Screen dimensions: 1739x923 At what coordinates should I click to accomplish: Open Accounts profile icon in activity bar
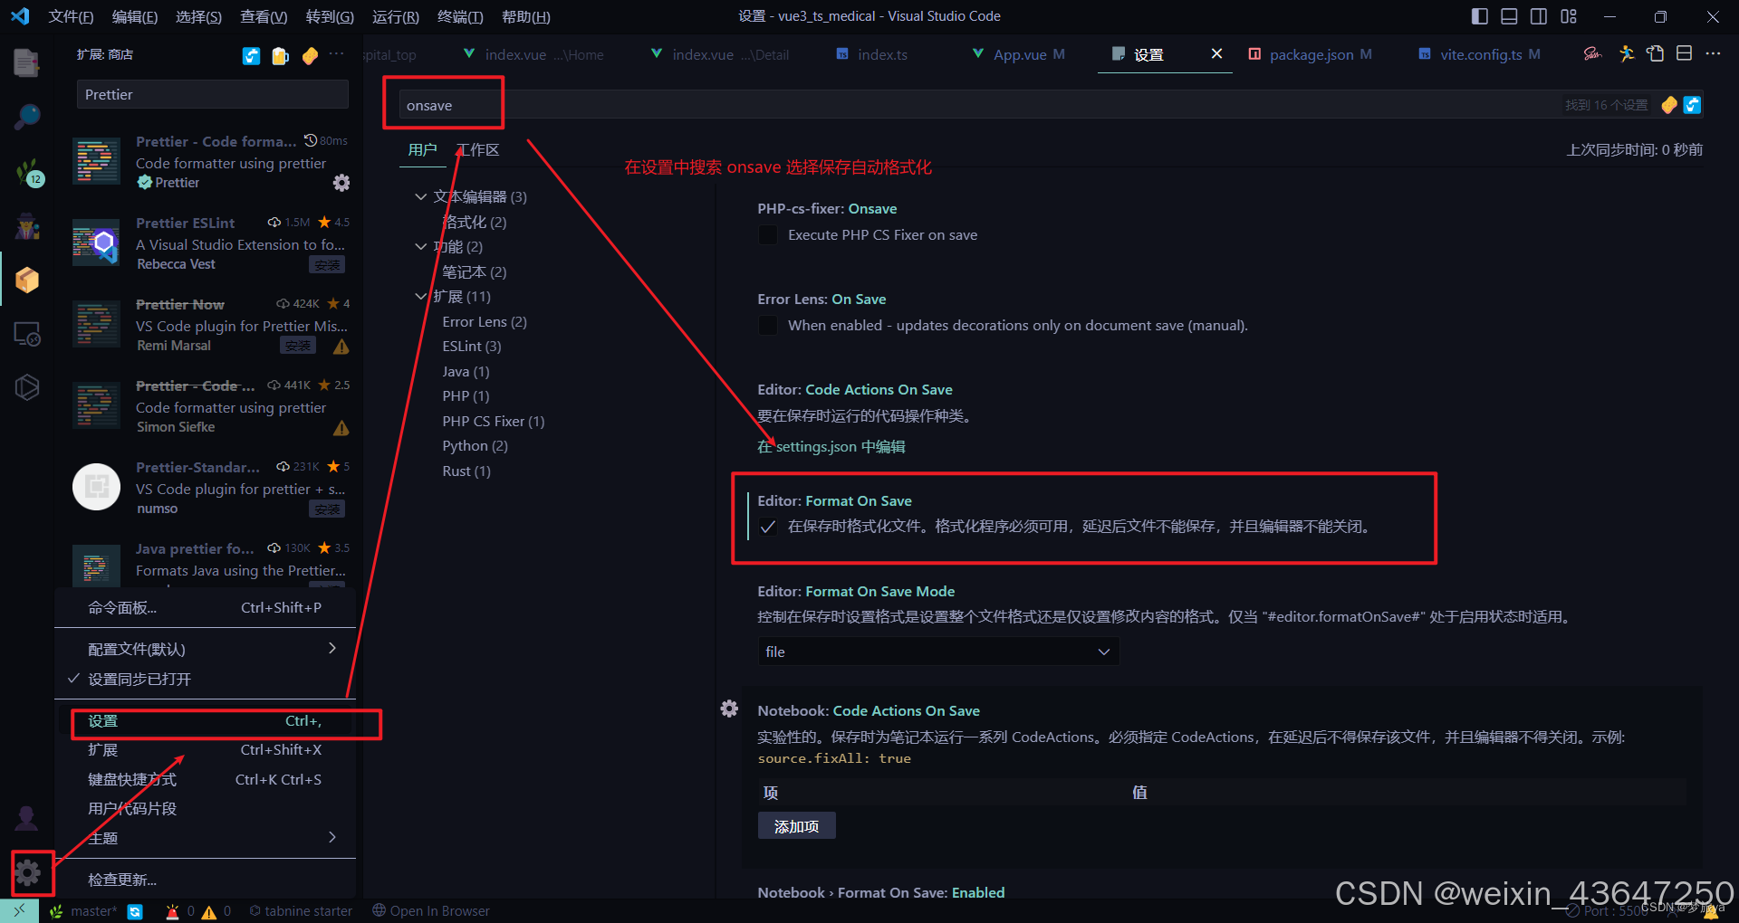coord(26,818)
